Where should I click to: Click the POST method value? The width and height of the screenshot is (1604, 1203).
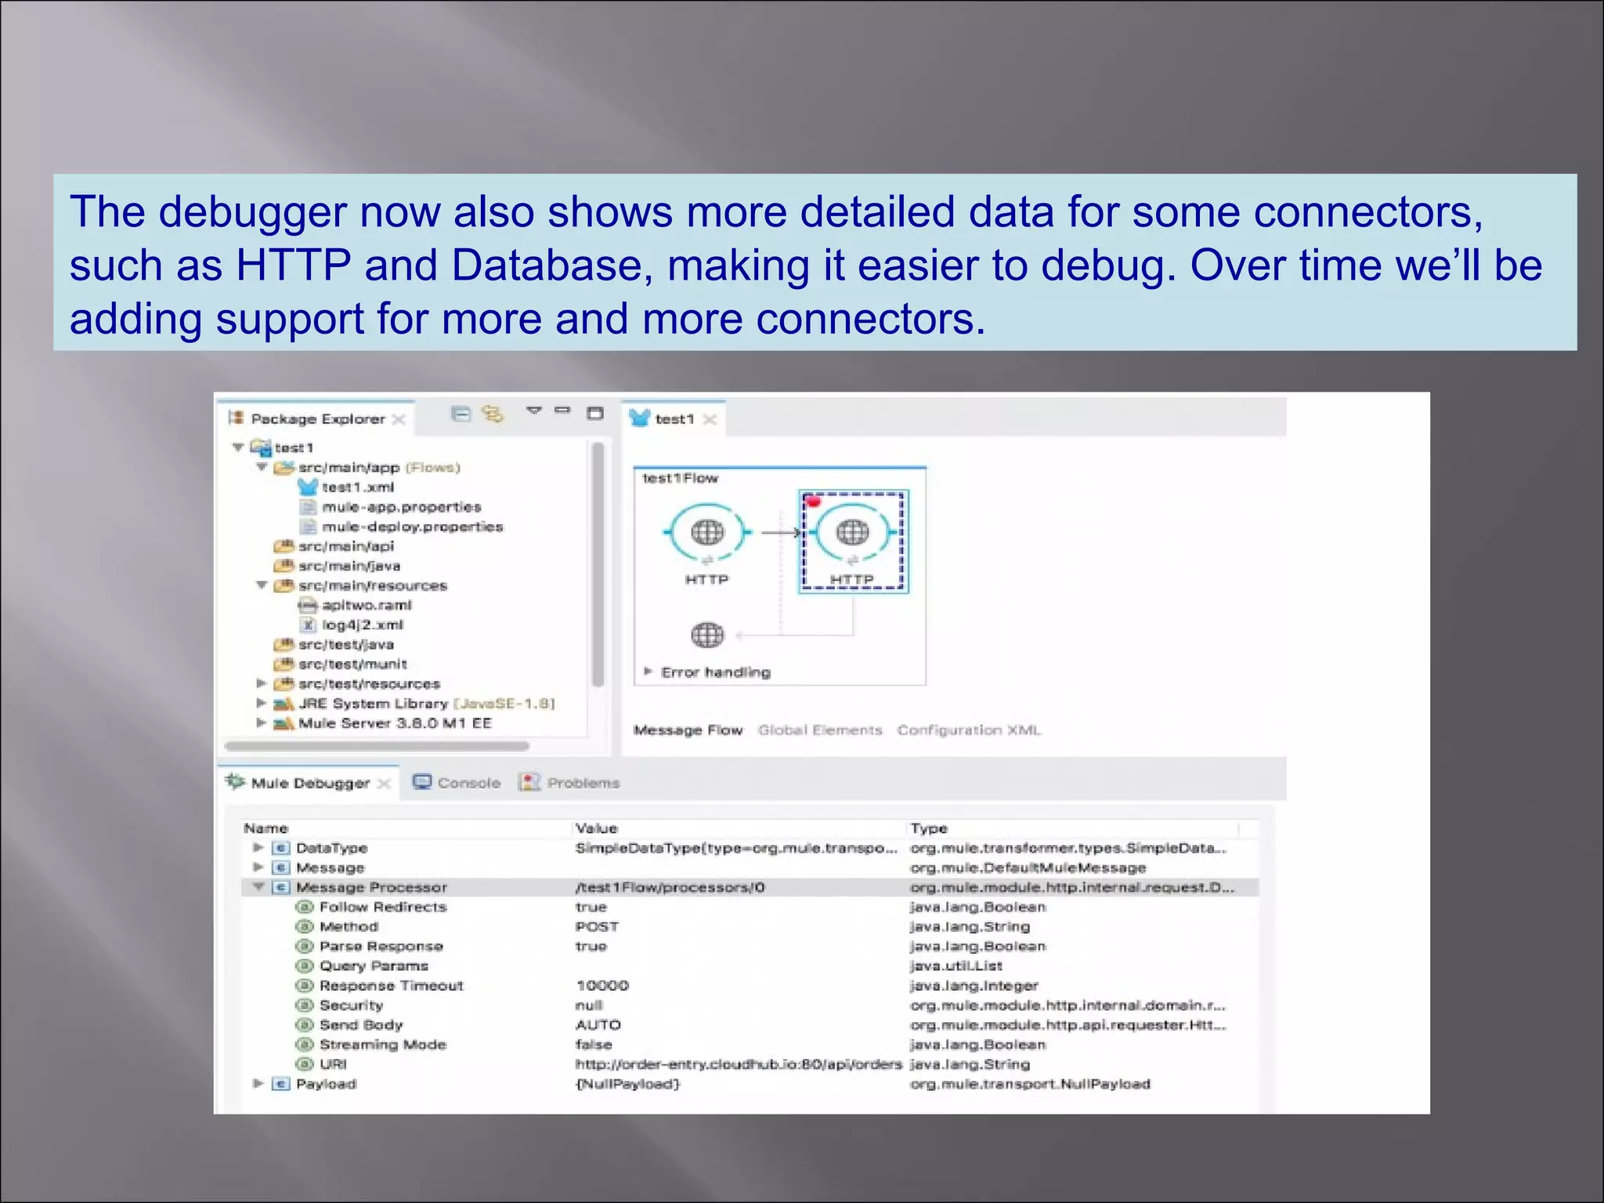point(597,927)
